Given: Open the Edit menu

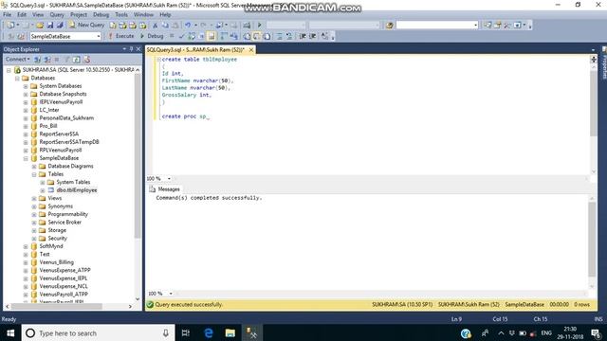Looking at the screenshot, I should (x=22, y=14).
